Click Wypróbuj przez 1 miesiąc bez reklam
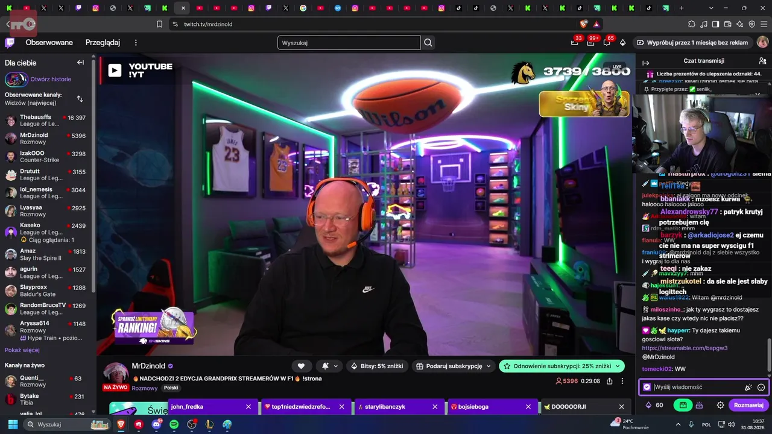Image resolution: width=772 pixels, height=434 pixels. point(692,43)
